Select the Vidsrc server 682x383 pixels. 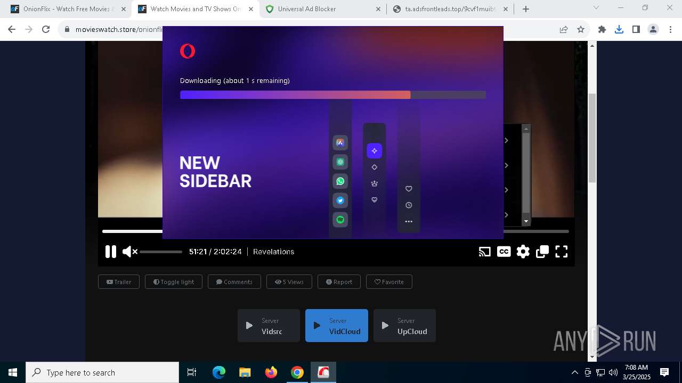269,326
